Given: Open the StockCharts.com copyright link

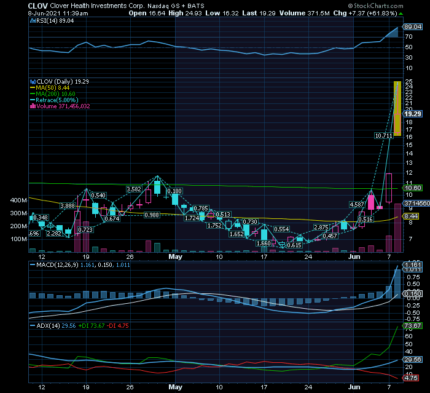Looking at the screenshot, I should [376, 6].
